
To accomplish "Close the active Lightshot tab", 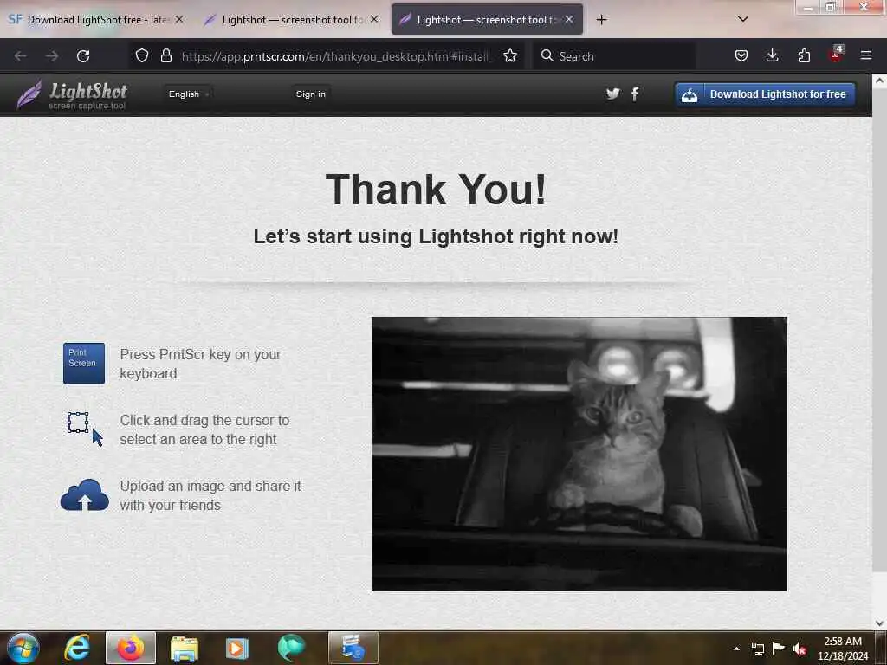I will (x=569, y=19).
